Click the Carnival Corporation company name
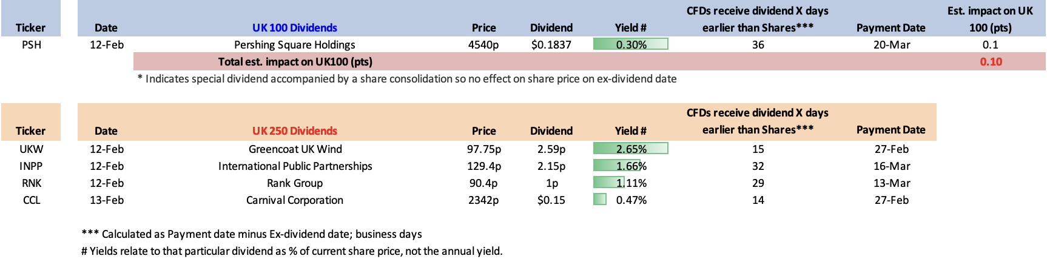Screen dimensions: 1047x267 coord(294,200)
